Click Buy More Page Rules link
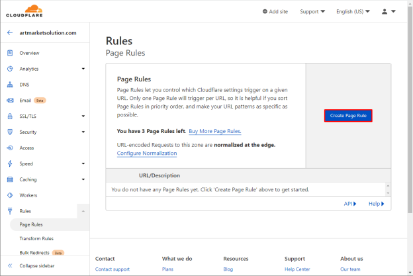Screen dimensions: 413x276 pyautogui.click(x=215, y=131)
